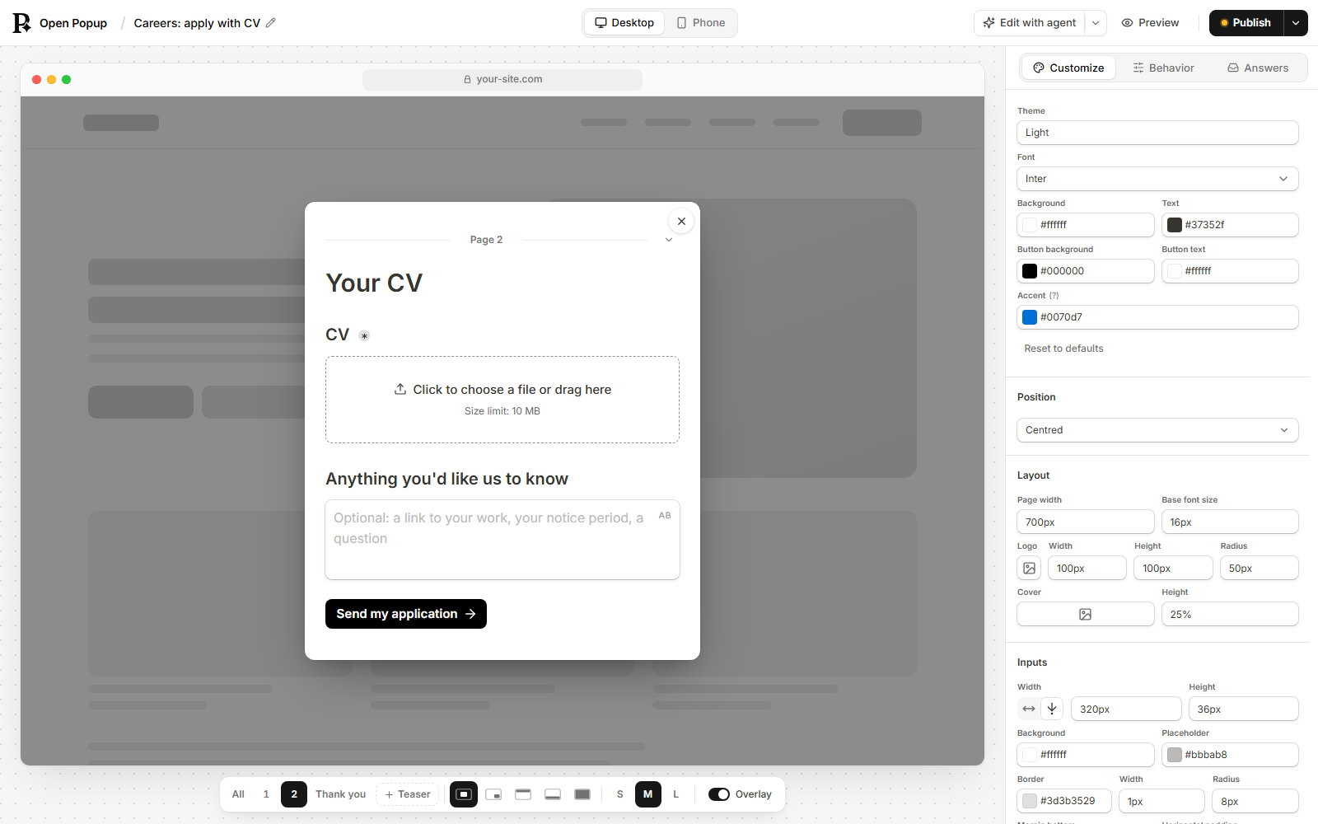Click Send my application button
Image resolution: width=1318 pixels, height=824 pixels.
click(x=406, y=614)
